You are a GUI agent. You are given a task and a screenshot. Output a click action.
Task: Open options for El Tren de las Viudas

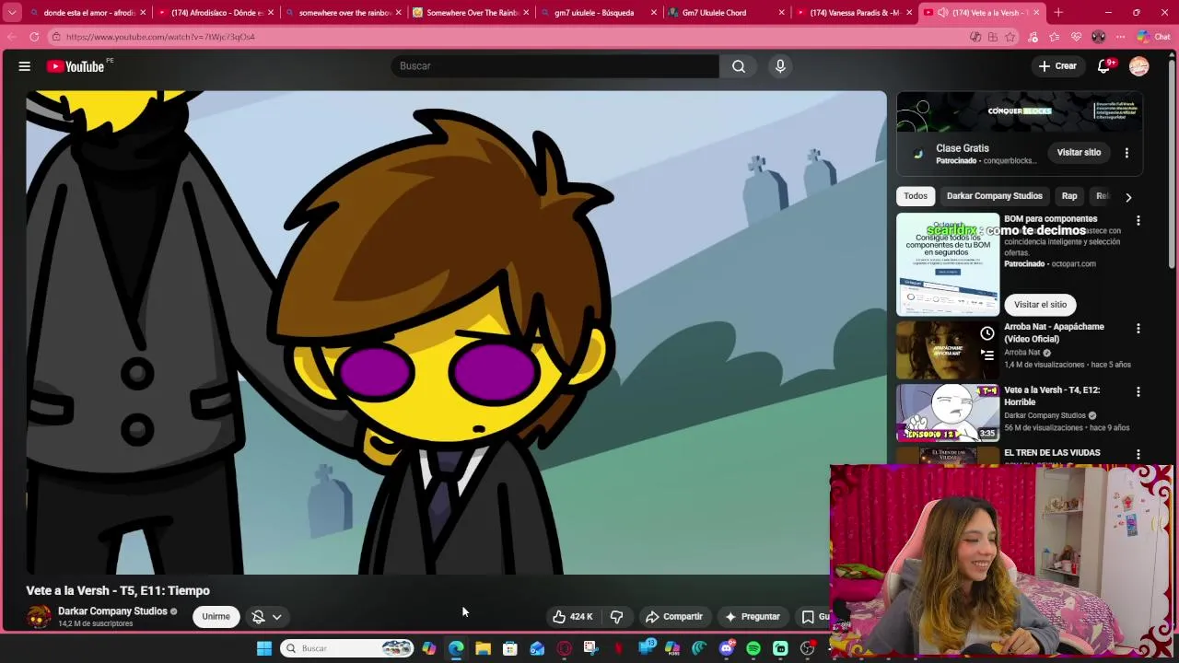[1138, 455]
